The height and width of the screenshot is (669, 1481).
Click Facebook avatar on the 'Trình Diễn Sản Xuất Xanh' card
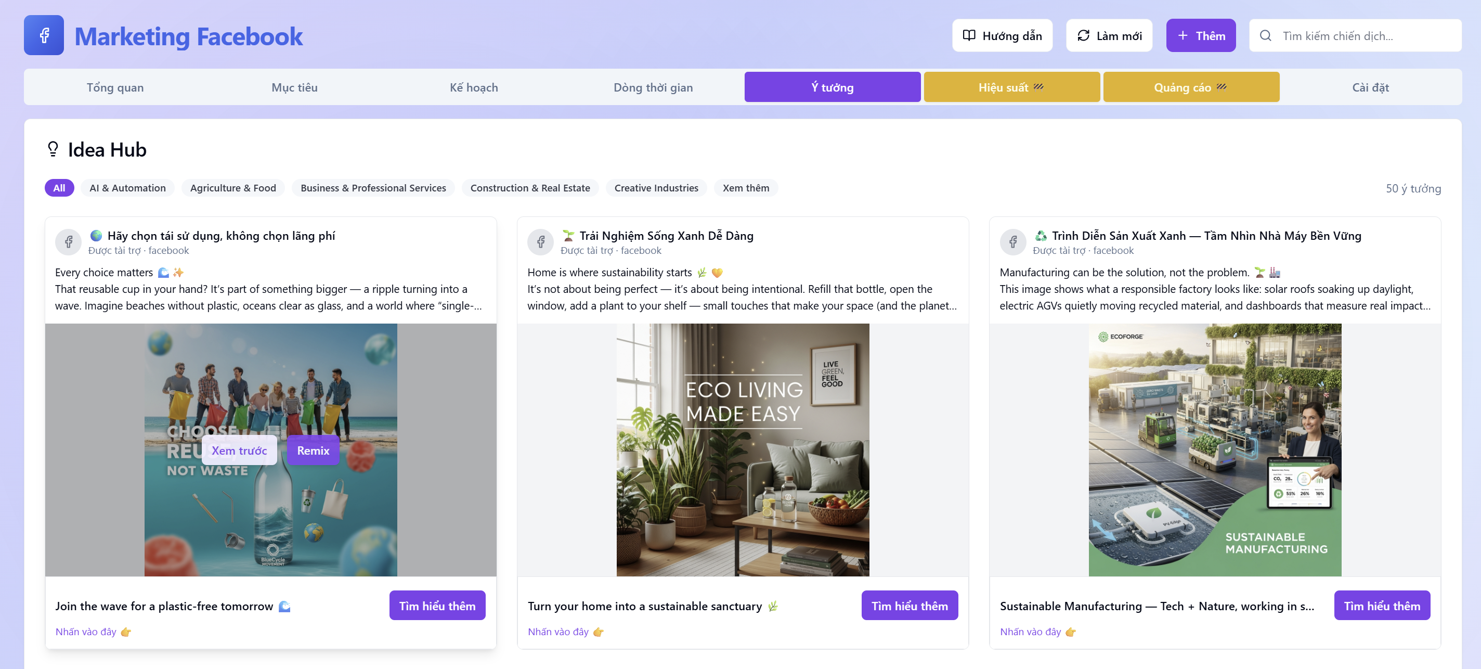[x=1013, y=242]
